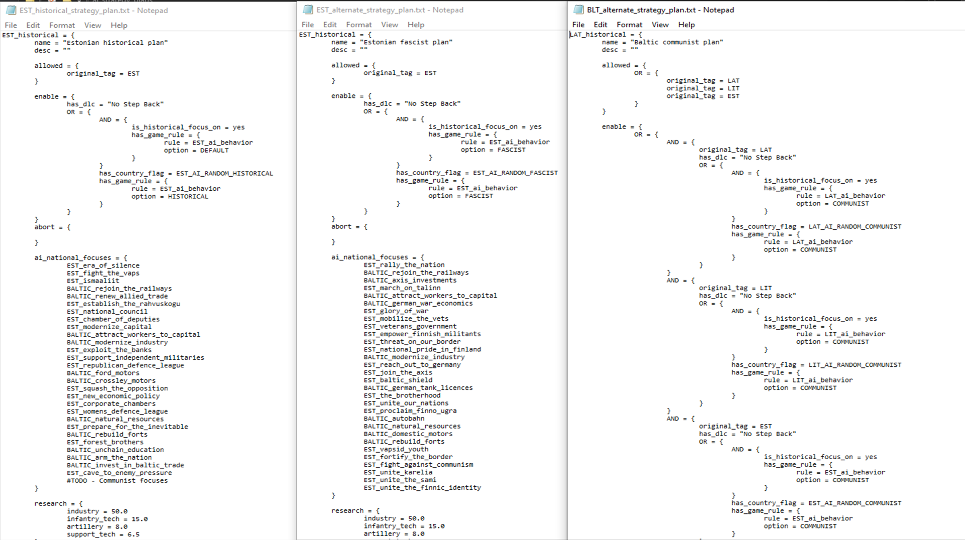The width and height of the screenshot is (965, 540).
Task: Click the "Baltic communist plan" name text
Action: click(x=676, y=42)
